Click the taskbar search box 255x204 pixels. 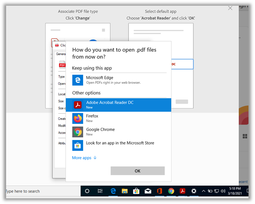(43, 191)
